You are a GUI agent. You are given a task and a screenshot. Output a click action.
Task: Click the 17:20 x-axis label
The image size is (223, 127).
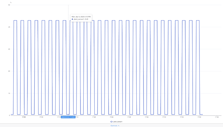point(94,117)
